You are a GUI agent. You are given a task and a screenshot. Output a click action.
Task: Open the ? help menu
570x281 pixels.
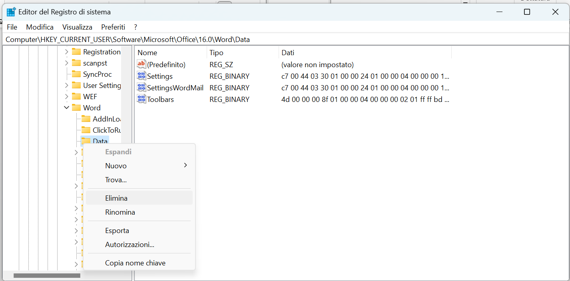coord(136,27)
